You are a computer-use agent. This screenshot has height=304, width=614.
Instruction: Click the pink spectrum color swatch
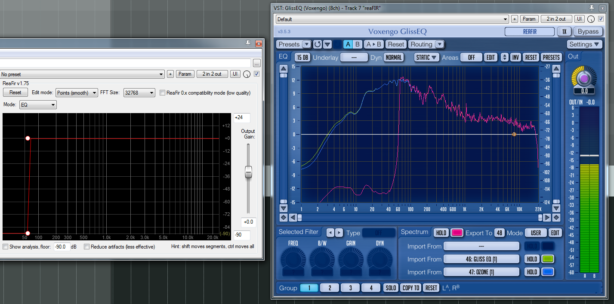coord(457,233)
